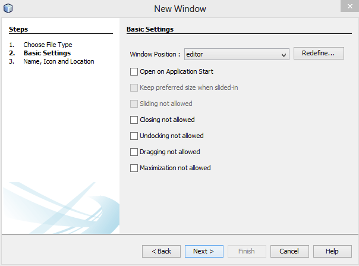
Task: Proceed with the Next > button
Action: tap(204, 251)
